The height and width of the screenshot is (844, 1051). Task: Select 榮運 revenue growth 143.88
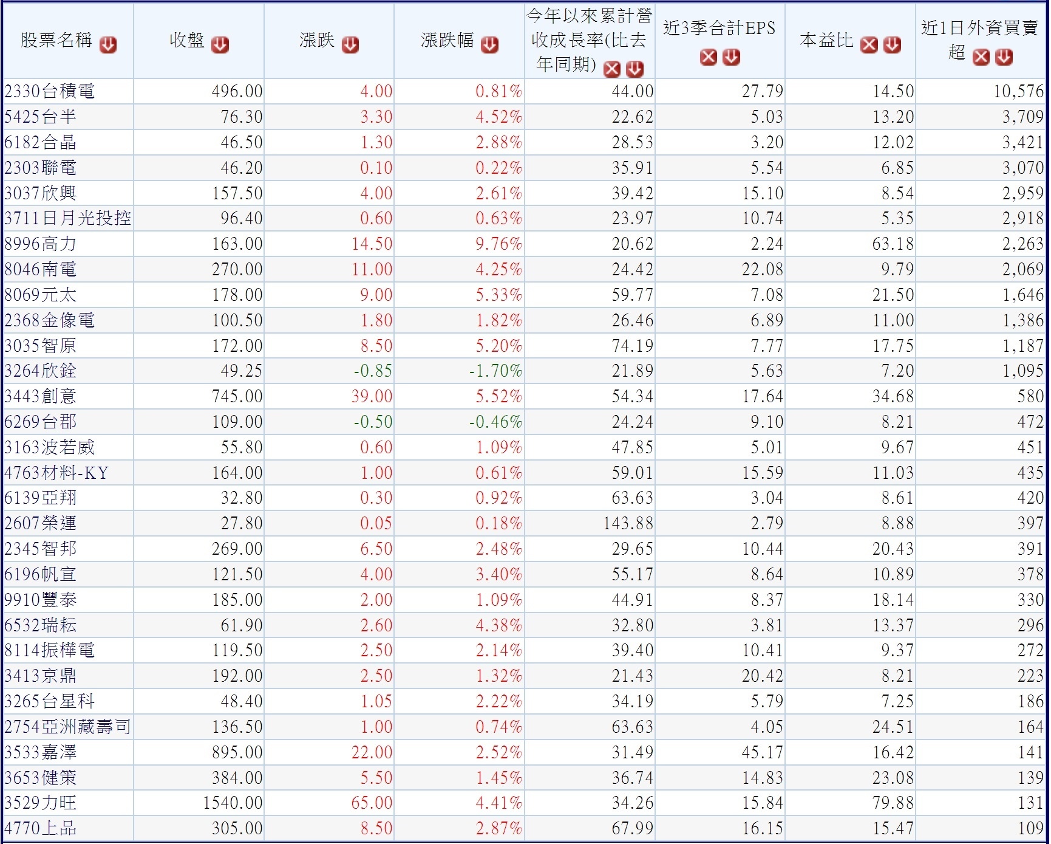(628, 524)
